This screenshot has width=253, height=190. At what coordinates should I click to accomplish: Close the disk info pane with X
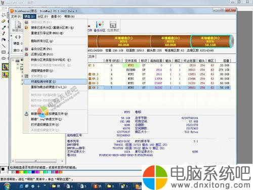pos(12,36)
